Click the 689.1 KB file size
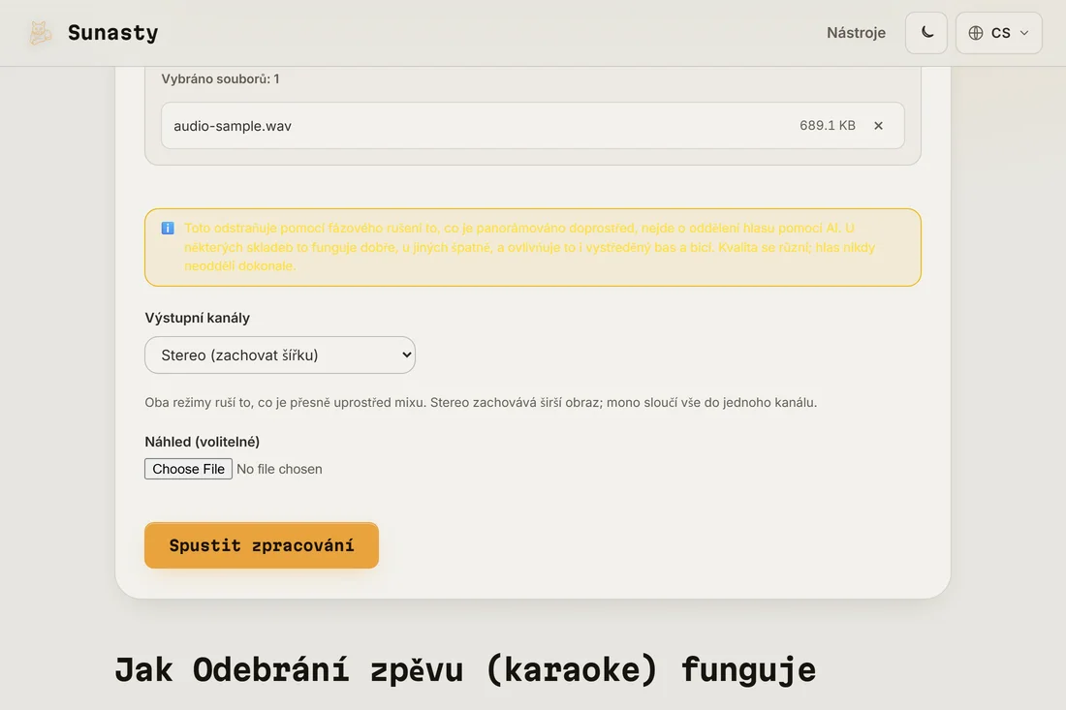1066x710 pixels. (828, 125)
